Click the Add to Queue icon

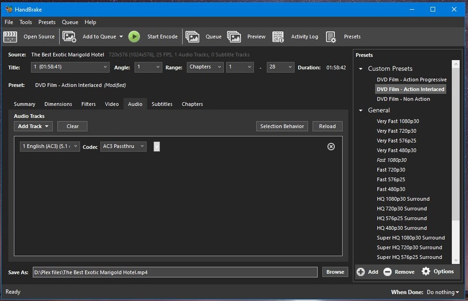point(70,37)
